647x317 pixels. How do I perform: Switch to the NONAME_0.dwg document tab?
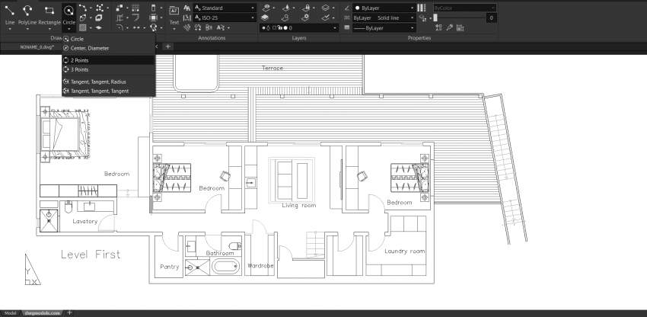click(37, 46)
